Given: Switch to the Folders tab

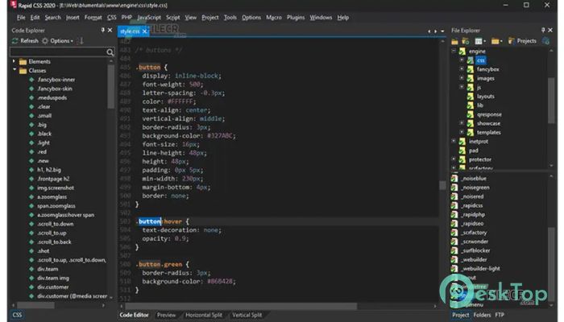Looking at the screenshot, I should pos(482,316).
